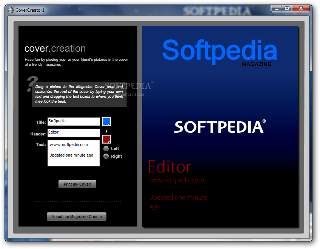Click the drag a picture instruction box

point(79,94)
